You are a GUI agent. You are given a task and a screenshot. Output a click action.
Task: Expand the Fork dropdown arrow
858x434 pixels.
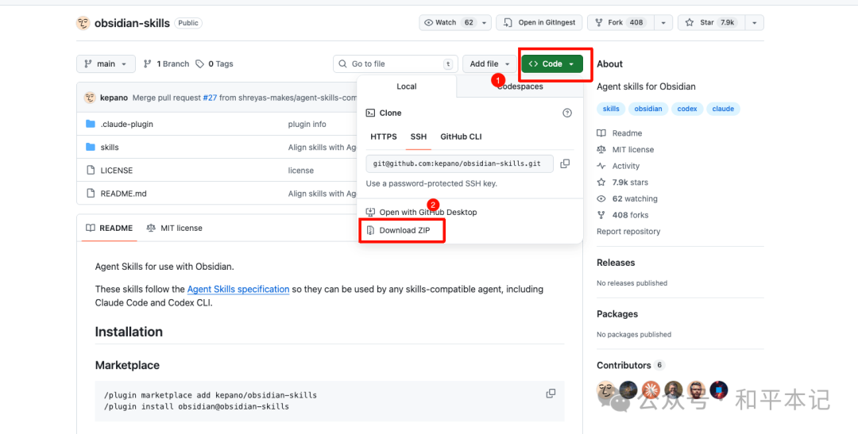pyautogui.click(x=663, y=22)
